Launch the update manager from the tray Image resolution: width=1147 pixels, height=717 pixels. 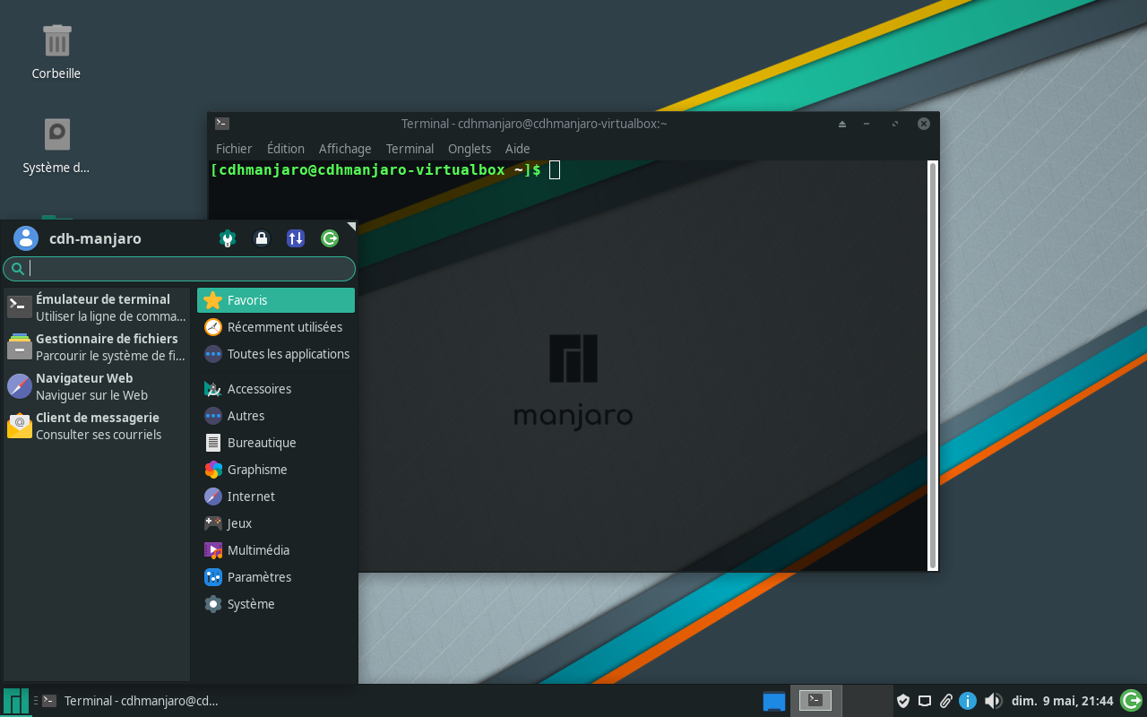(x=1133, y=700)
